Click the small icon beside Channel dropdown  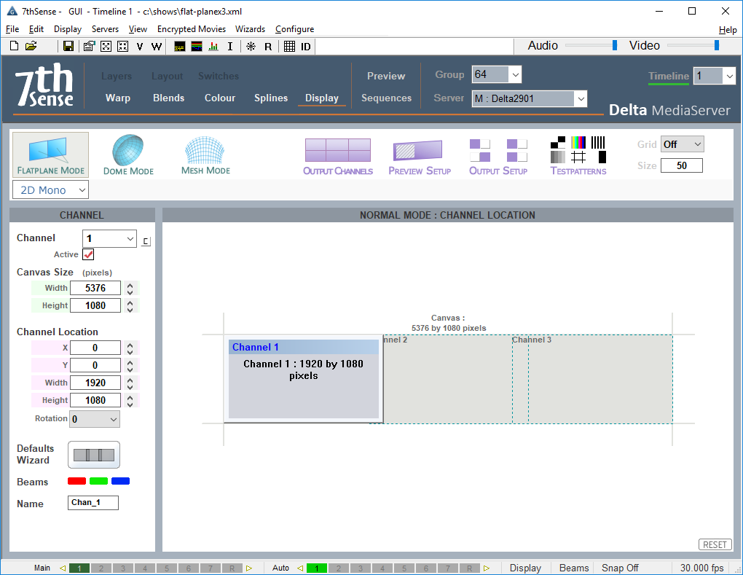point(146,241)
